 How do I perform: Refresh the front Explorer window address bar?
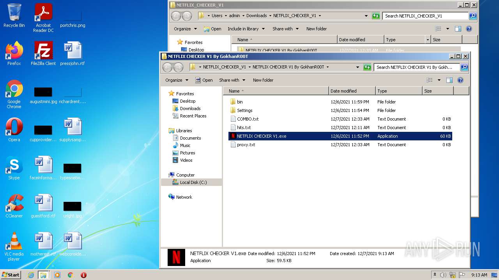(367, 67)
